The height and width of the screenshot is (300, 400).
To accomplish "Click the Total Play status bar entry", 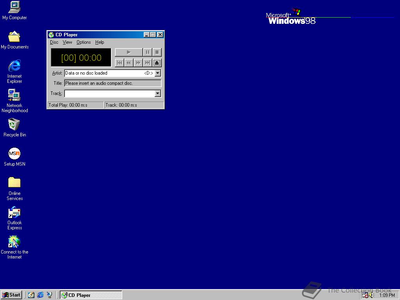I will 76,105.
